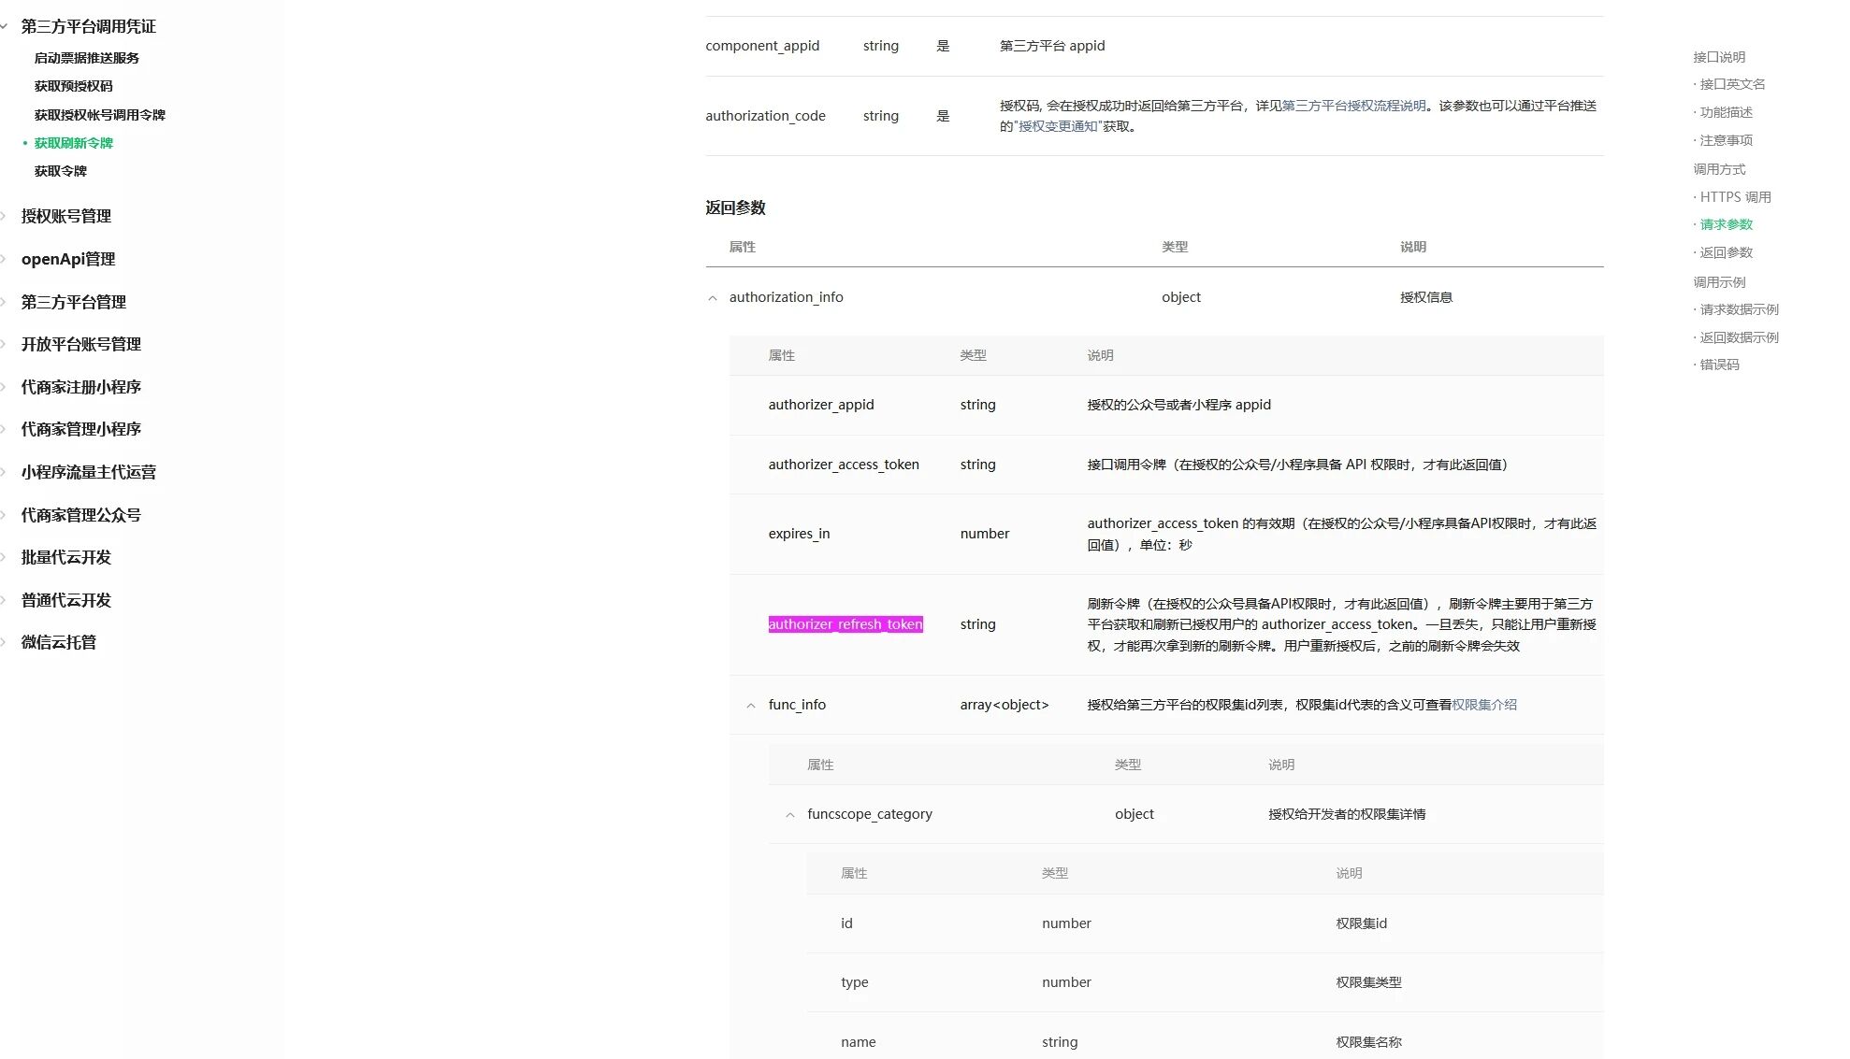The width and height of the screenshot is (1850, 1059).
Task: Expand openApi管理 sidebar section
Action: 67,259
